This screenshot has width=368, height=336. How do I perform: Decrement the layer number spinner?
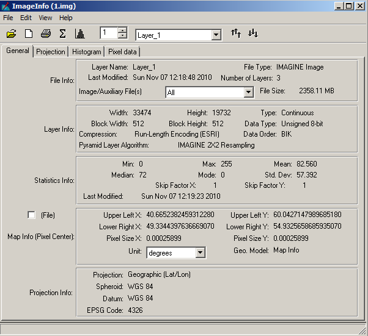coord(122,37)
